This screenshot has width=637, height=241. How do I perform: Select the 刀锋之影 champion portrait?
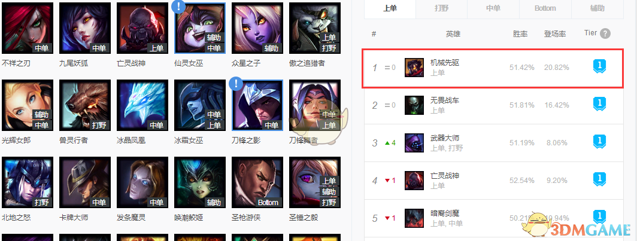[257, 105]
